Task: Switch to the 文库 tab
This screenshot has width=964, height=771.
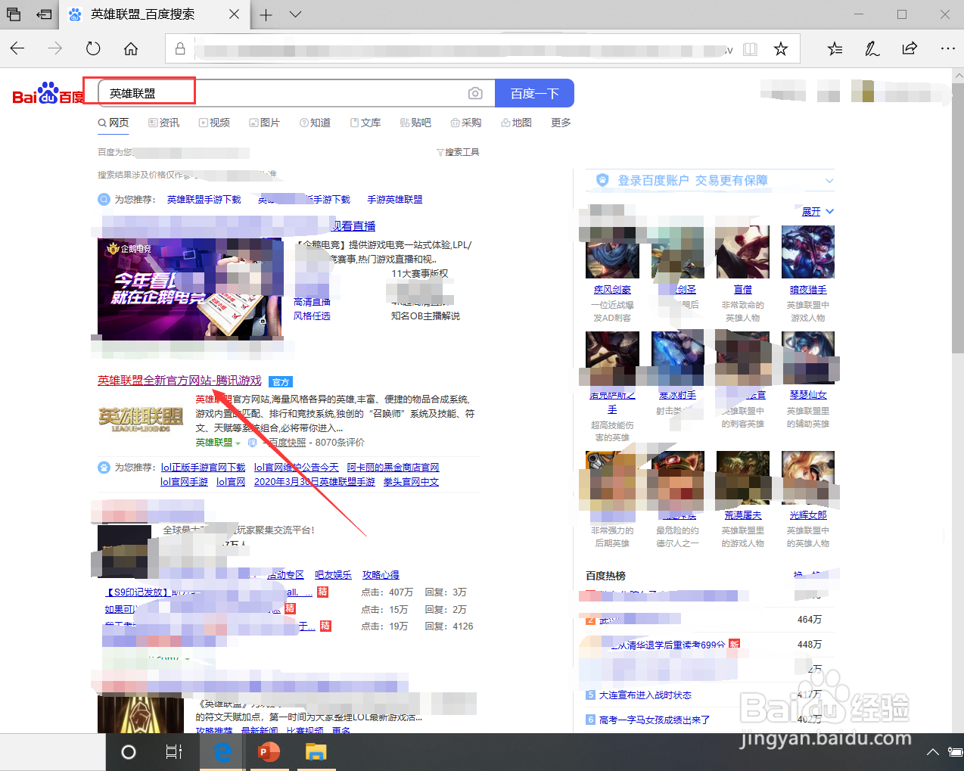Action: click(365, 123)
